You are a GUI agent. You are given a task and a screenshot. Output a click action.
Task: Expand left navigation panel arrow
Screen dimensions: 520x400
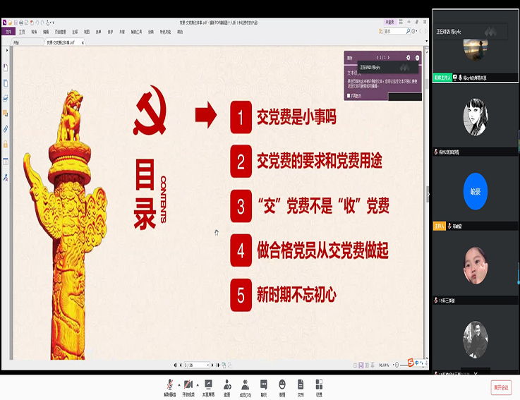tap(6, 50)
